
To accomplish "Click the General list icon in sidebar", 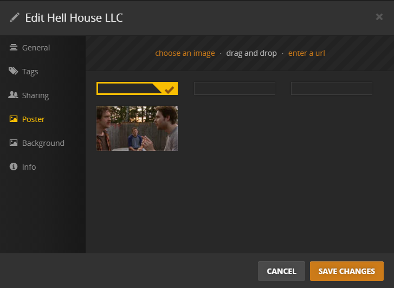I will 14,47.
